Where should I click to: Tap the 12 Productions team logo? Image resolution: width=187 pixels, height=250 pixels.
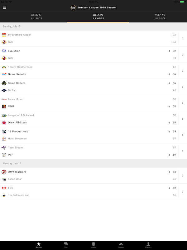(x=4, y=132)
